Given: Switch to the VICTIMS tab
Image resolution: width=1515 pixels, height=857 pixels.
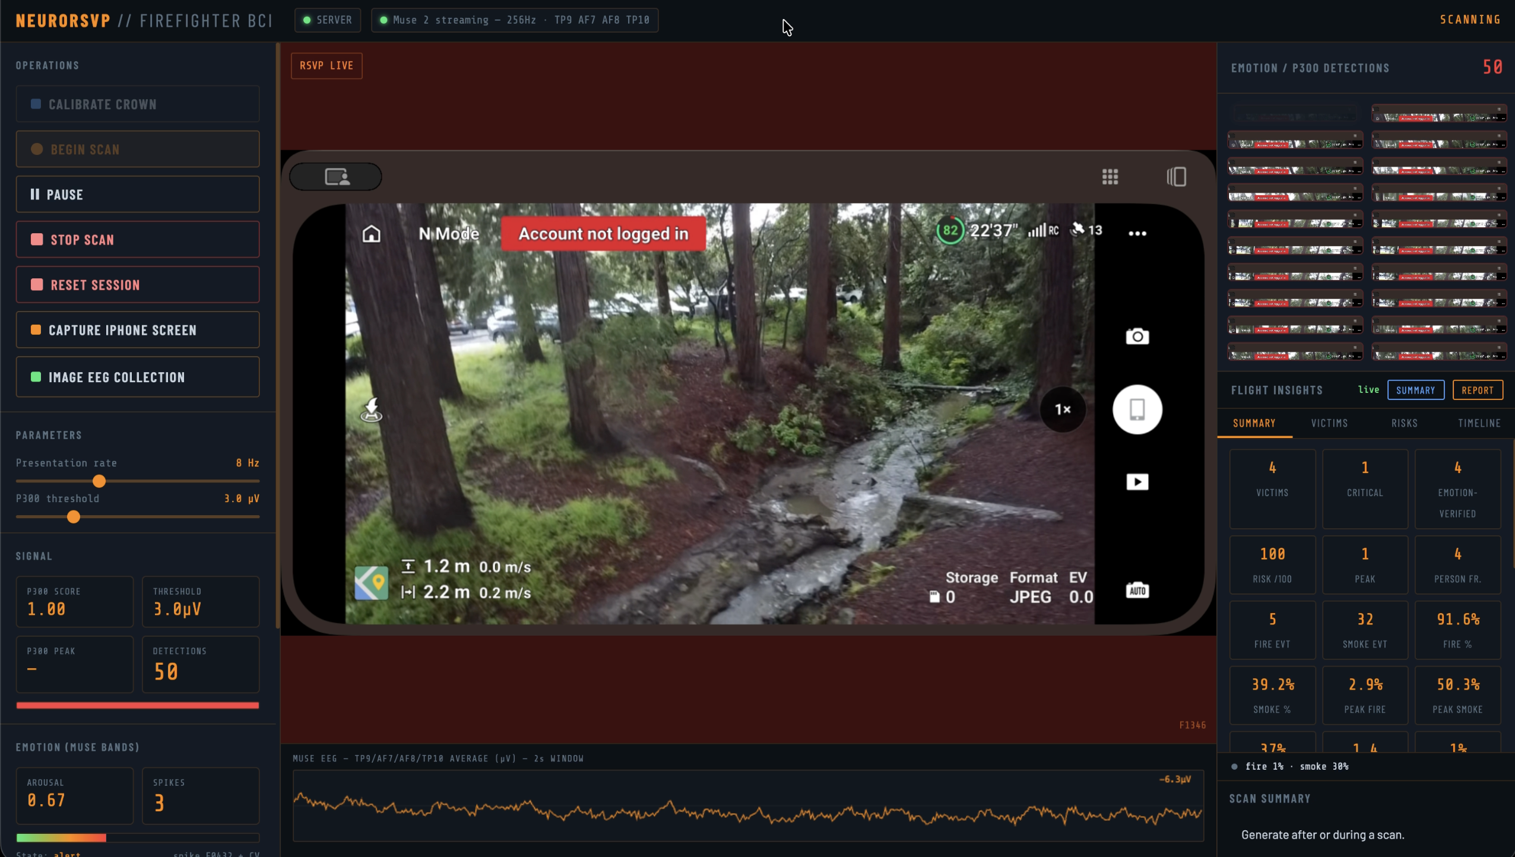Looking at the screenshot, I should [1329, 423].
